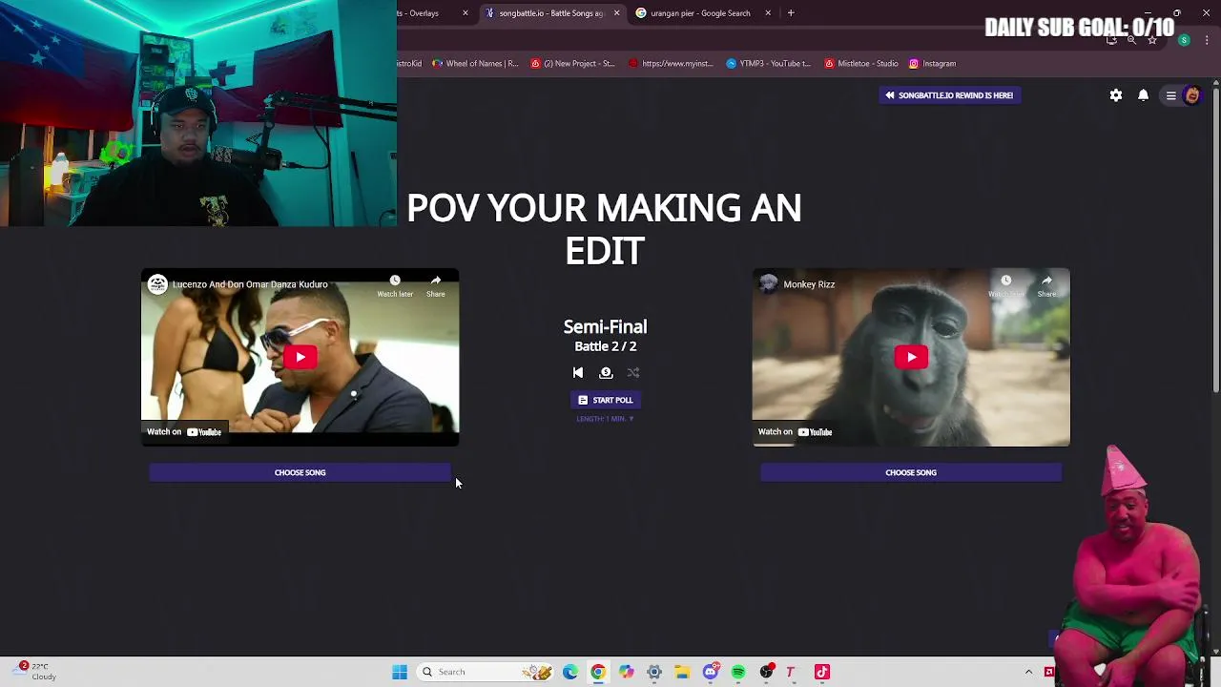Screen dimensions: 1221x687
Task: Open the red T app on taskbar
Action: point(791,672)
